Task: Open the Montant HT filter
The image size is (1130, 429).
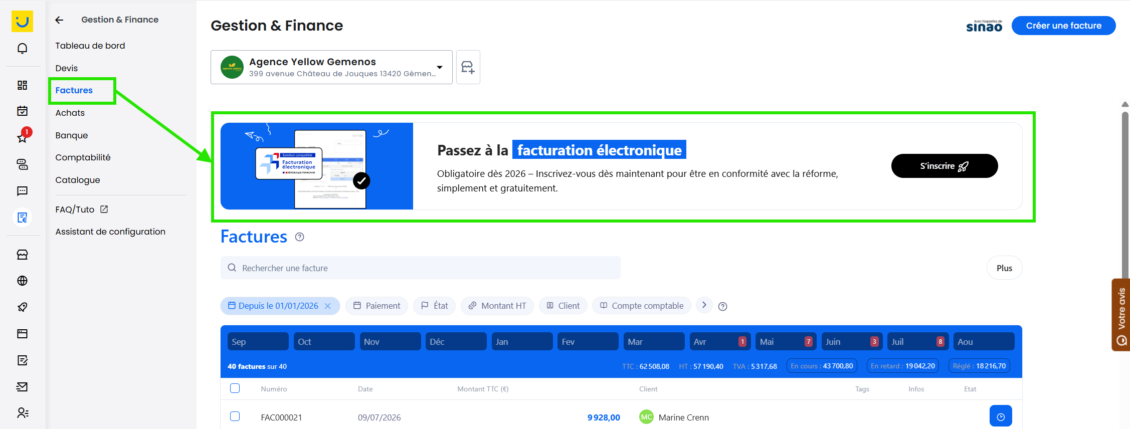Action: (x=497, y=306)
